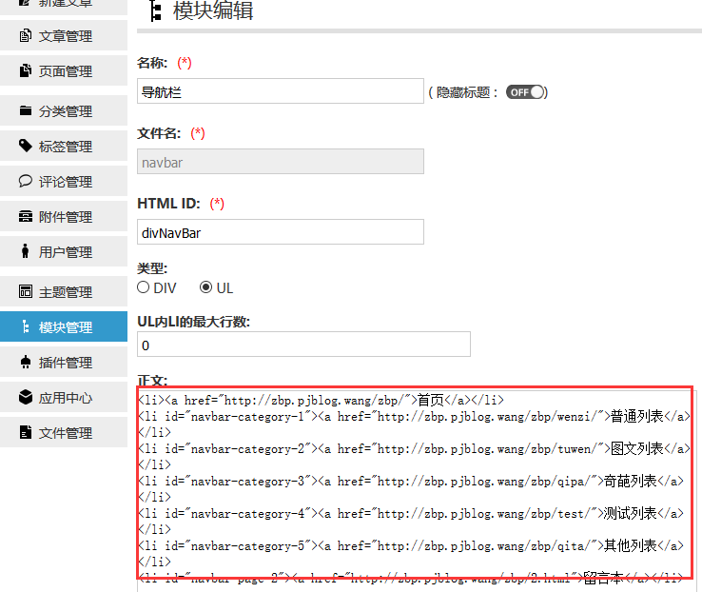702x592 pixels.
Task: Click the module edit header icon
Action: coord(155,11)
